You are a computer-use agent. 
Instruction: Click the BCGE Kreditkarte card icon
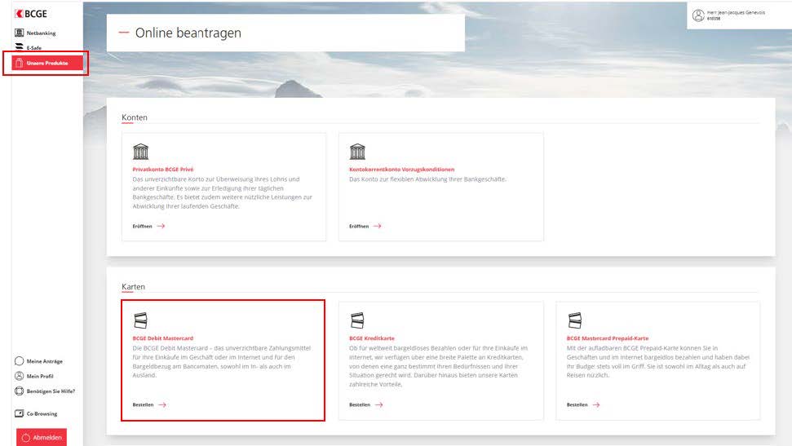[x=357, y=320]
